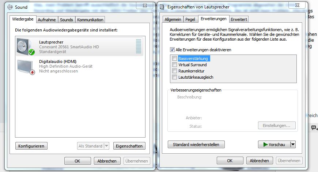Enable the Virtual Surround checkbox
Image resolution: width=318 pixels, height=172 pixels.
(174, 65)
